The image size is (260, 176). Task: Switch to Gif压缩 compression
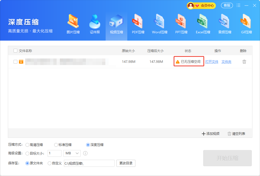pyautogui.click(x=246, y=24)
